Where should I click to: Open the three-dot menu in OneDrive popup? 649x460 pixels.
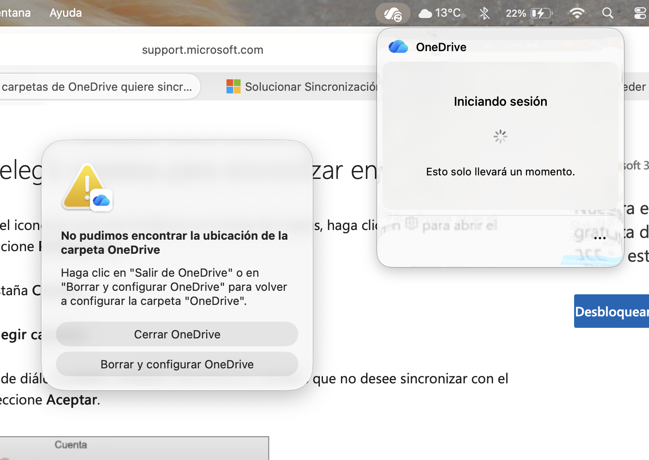[x=600, y=238]
